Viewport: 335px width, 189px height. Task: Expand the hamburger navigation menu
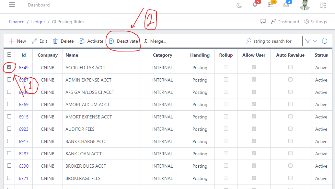coord(12,5)
